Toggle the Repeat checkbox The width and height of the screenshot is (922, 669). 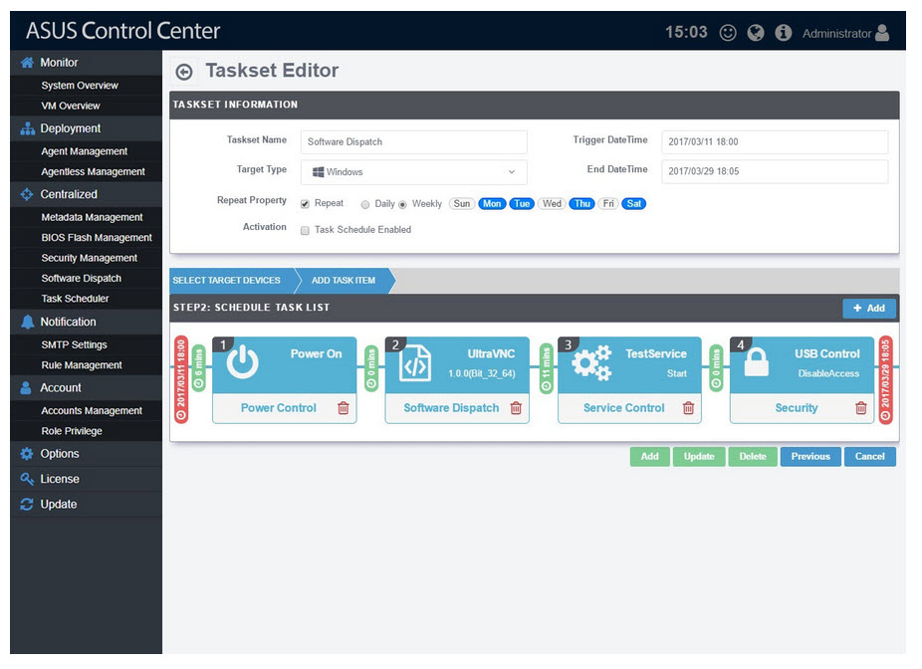tap(305, 204)
